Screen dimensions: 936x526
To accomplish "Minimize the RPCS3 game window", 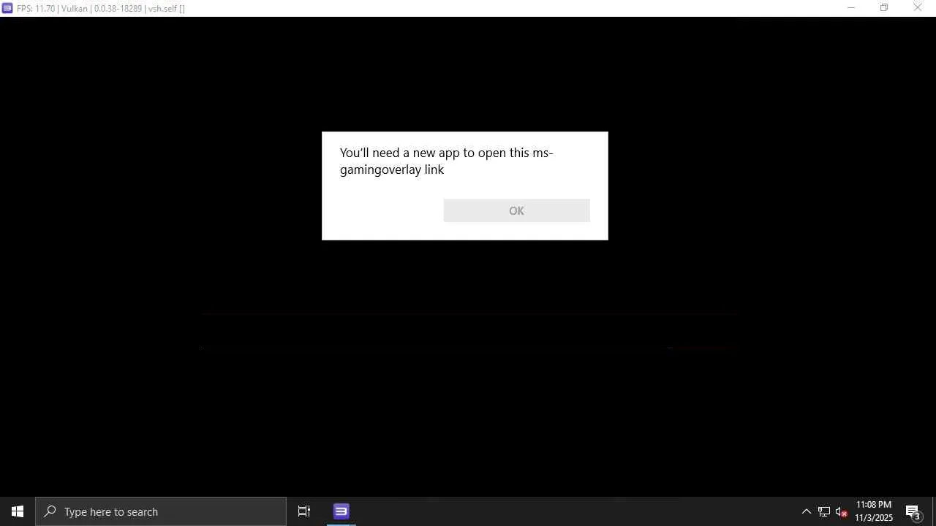I will (850, 8).
